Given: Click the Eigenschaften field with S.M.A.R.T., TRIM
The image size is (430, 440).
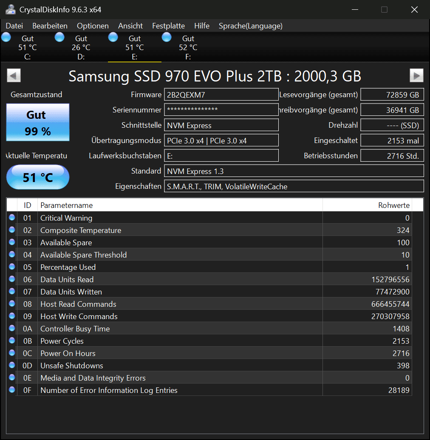Looking at the screenshot, I should pyautogui.click(x=294, y=186).
